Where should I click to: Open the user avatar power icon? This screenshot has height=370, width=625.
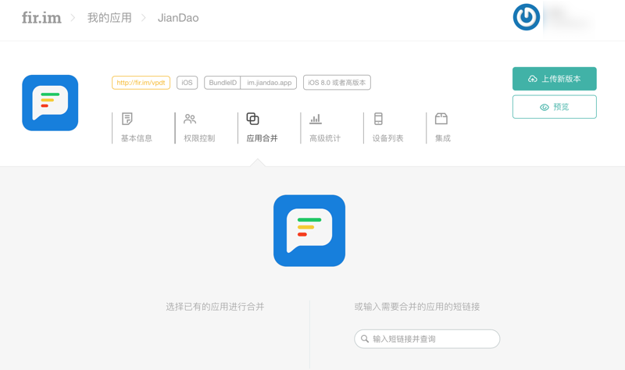point(526,17)
